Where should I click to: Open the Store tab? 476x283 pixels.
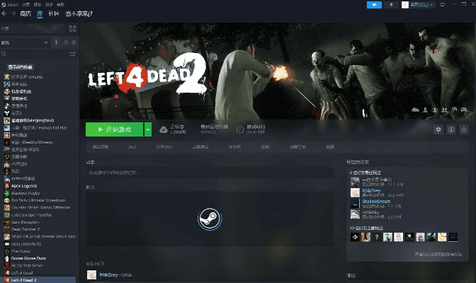(25, 13)
